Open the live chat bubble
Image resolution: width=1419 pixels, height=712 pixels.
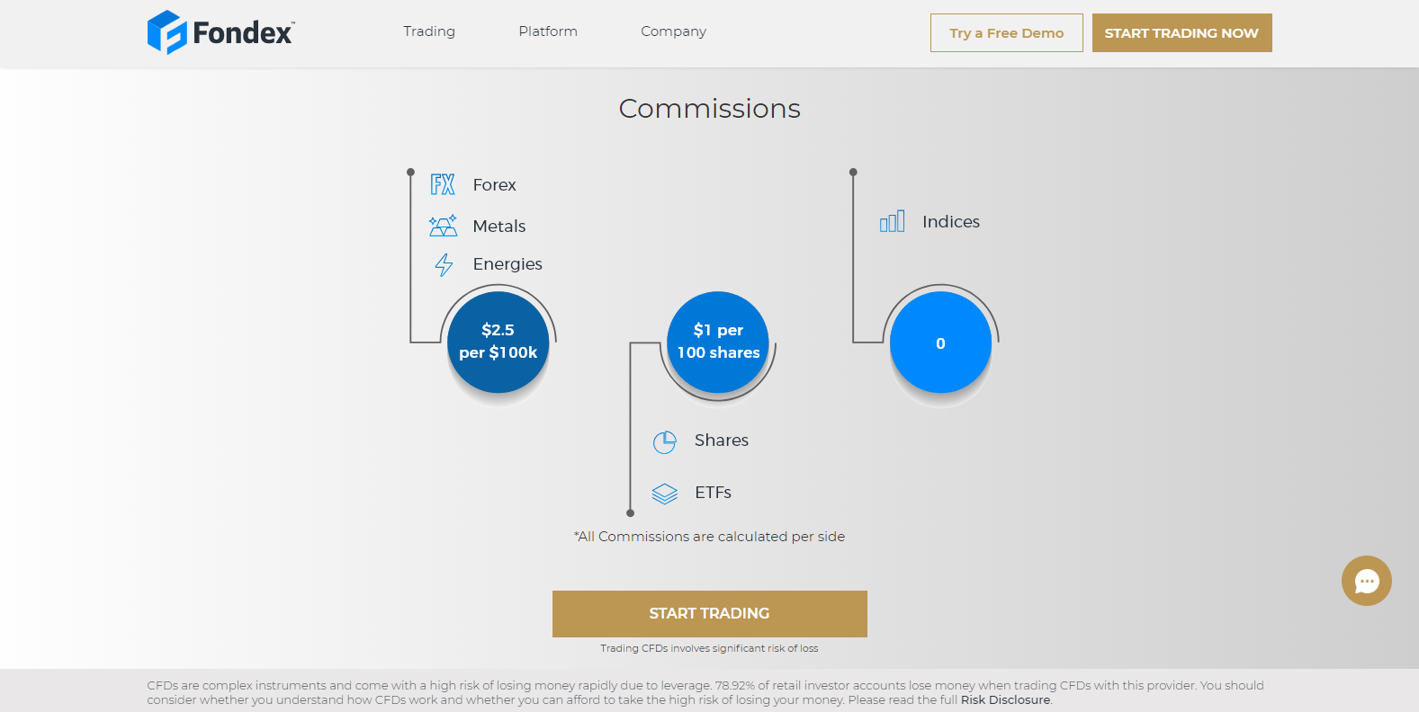click(x=1366, y=581)
